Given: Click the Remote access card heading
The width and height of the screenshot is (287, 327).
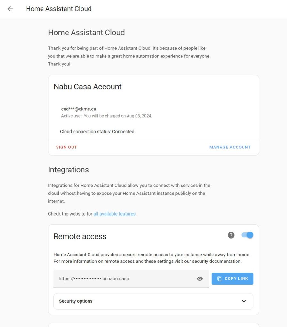Looking at the screenshot, I should tap(80, 236).
